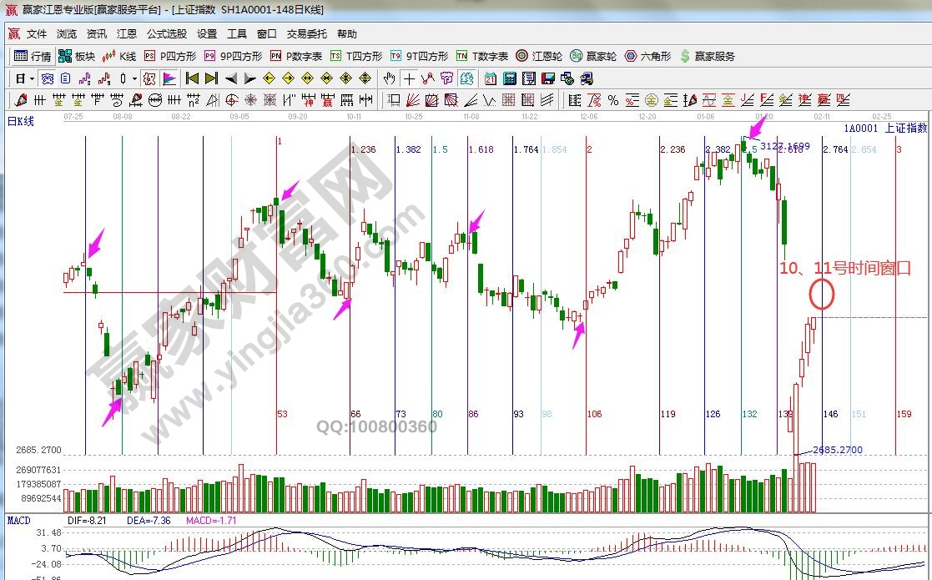The image size is (932, 580).
Task: Toggle the crosshair cursor button
Action: point(409,78)
